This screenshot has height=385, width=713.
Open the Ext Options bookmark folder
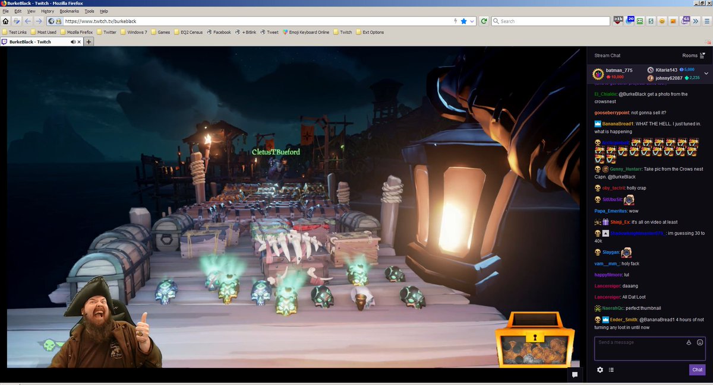pyautogui.click(x=370, y=32)
